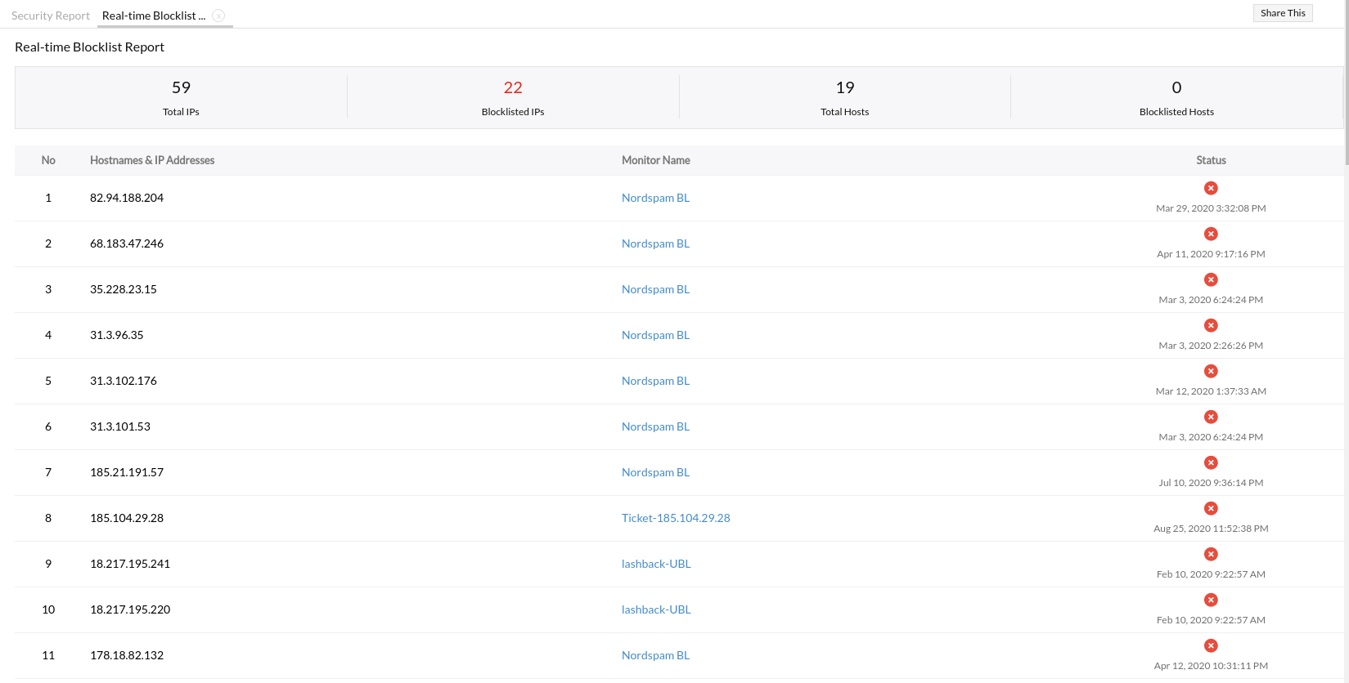Screen dimensions: 1349x683
Task: Click red status icon for 82.94.188.204
Action: (1211, 188)
